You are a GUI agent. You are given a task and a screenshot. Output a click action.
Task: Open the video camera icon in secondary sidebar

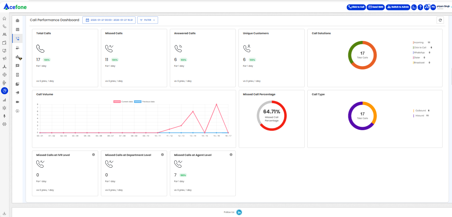(17, 102)
